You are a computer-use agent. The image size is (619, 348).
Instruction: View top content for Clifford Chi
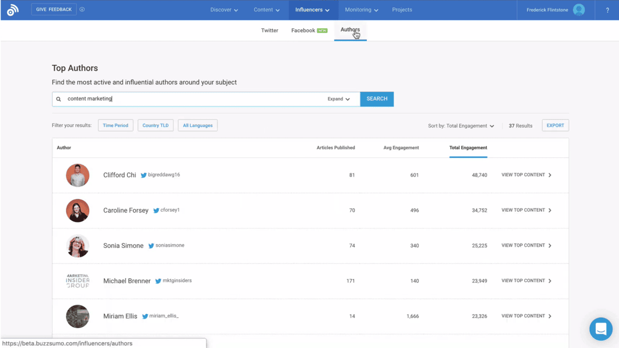[526, 175]
